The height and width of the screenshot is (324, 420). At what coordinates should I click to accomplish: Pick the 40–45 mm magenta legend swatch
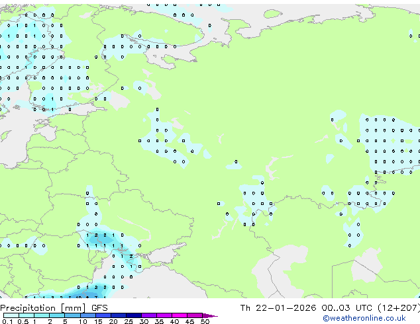180,315
